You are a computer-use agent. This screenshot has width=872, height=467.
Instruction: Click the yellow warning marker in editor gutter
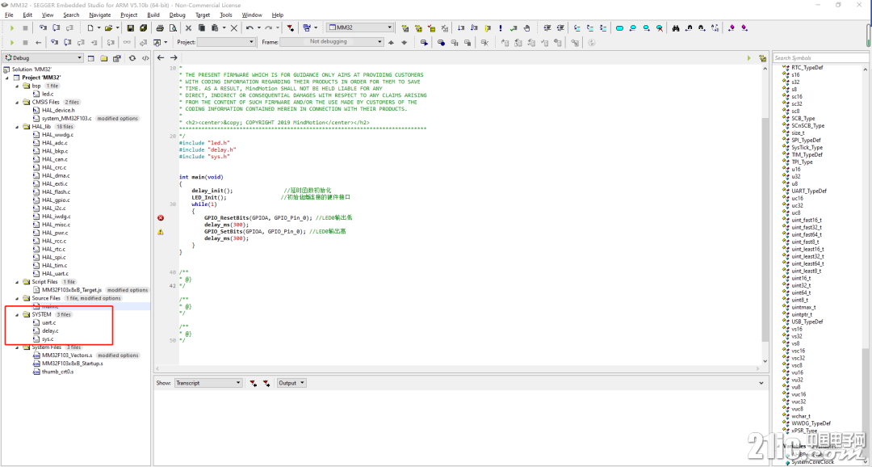click(x=161, y=232)
